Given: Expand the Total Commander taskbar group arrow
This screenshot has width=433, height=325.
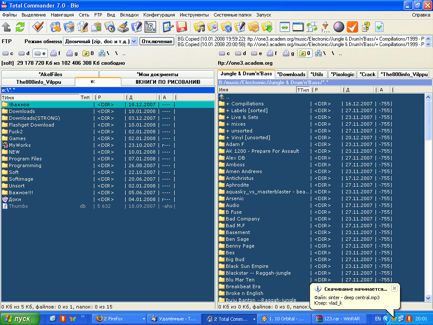Looking at the screenshot, I should [x=254, y=319].
